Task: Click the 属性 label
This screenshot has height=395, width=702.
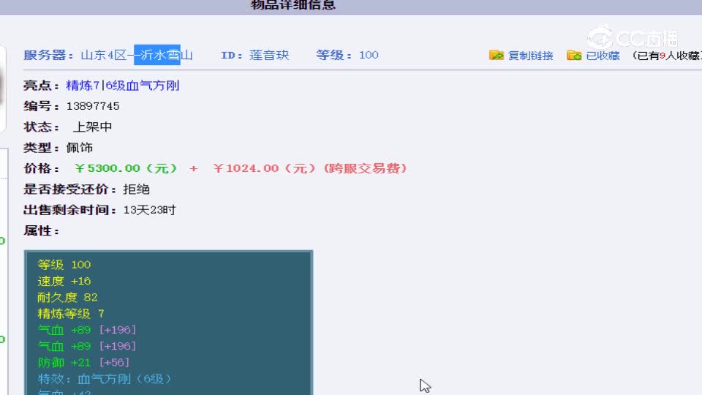Action: point(41,230)
